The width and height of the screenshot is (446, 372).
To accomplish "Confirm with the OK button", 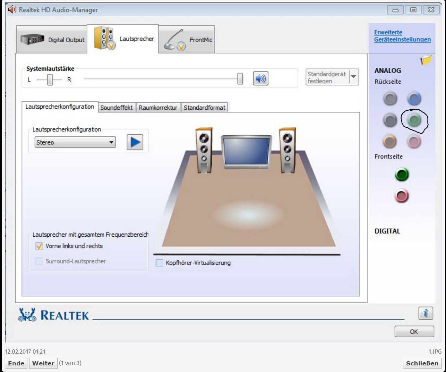I will coord(414,332).
